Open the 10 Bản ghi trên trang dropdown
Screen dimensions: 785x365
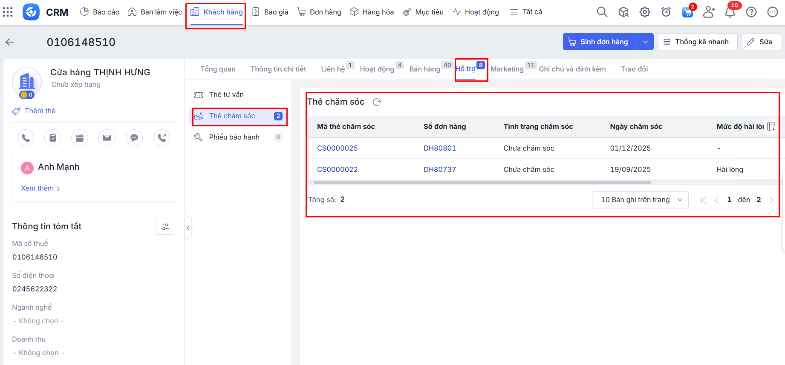coord(640,200)
